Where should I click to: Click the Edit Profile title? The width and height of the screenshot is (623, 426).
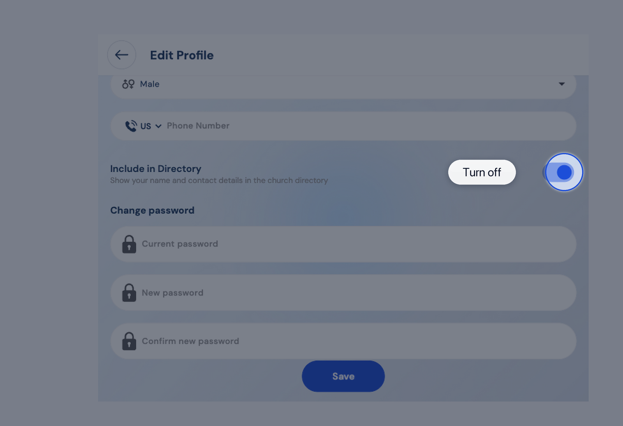[x=182, y=55]
